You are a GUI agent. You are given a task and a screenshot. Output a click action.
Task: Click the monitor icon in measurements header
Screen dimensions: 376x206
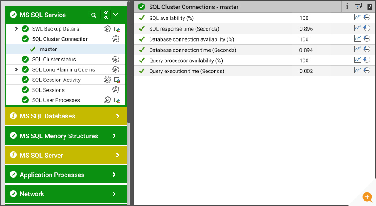pos(358,6)
